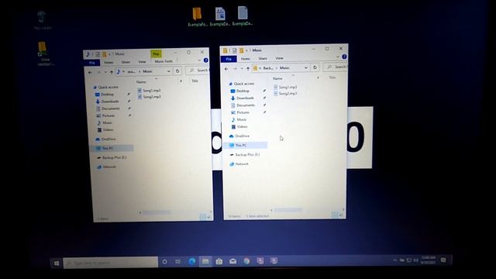Click Search box in Music Tools window

coord(198,71)
